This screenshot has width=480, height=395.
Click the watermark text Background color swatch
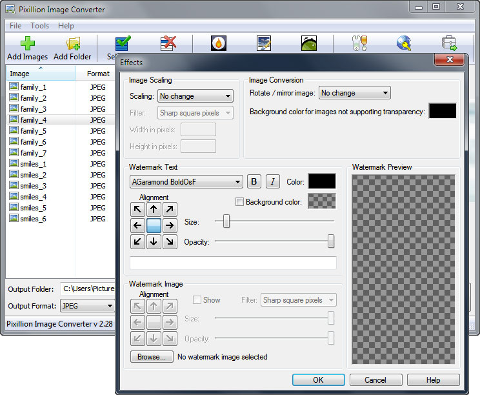pyautogui.click(x=322, y=201)
